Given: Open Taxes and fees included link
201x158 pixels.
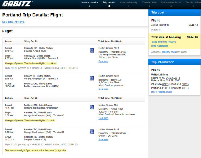Looking at the screenshot, I should coord(164,42).
